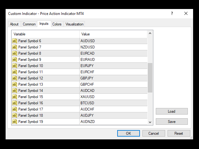Viewport: 199px width, 149px height.
Task: Click the string icon beside Panel Symbol 16
Action: click(x=15, y=103)
